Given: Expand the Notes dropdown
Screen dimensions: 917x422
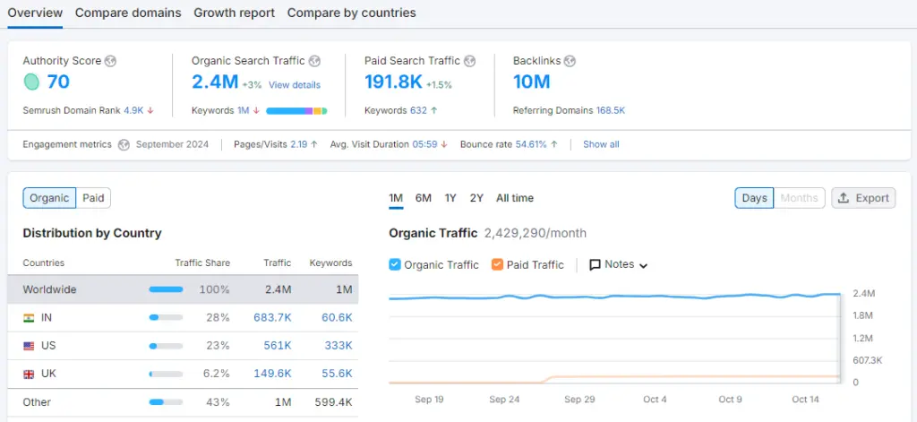Looking at the screenshot, I should tap(618, 264).
